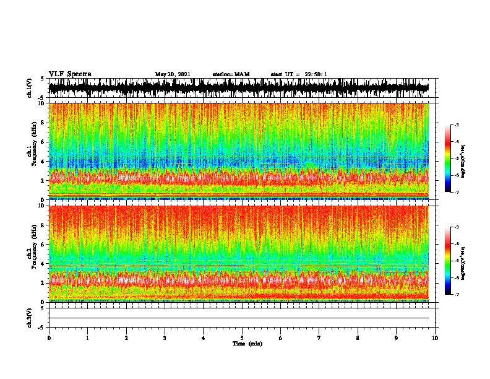Click time axis tick label "8"
490x379 pixels.
click(358, 338)
